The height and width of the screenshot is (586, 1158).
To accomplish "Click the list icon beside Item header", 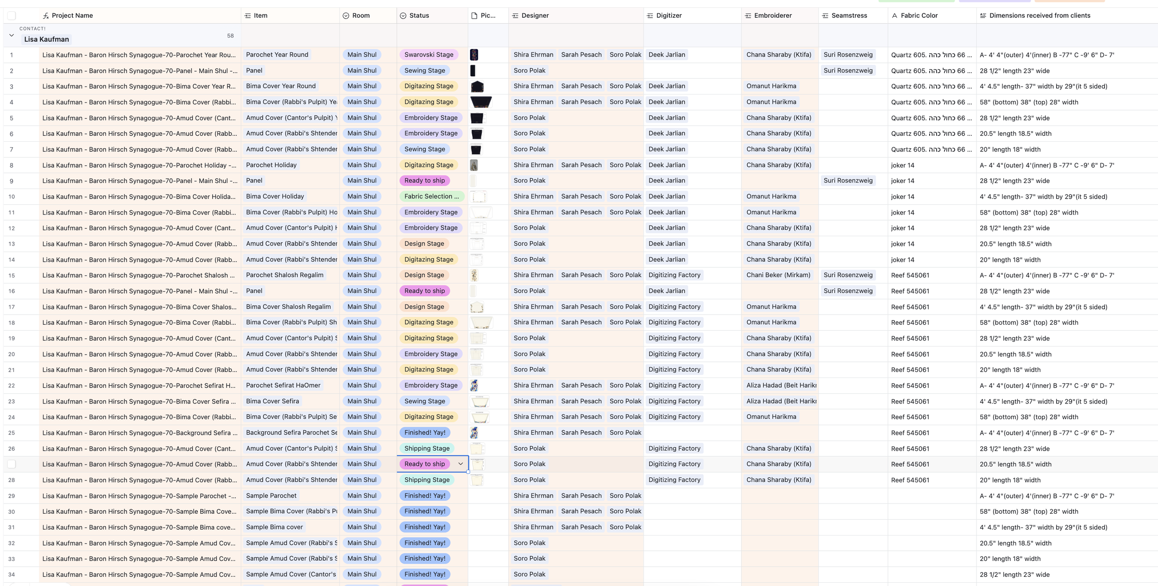I will (x=248, y=16).
